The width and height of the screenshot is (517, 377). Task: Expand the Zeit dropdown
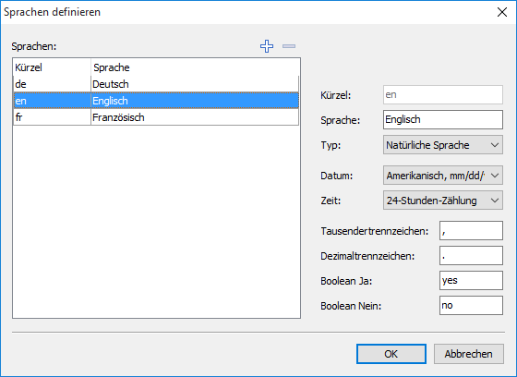coord(443,201)
